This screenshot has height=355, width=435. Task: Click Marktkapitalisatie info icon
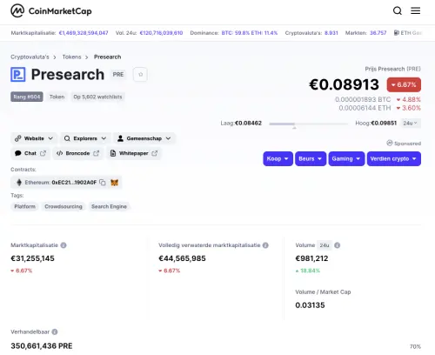click(64, 245)
